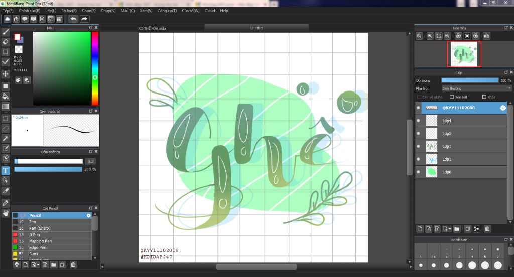Viewport: 514px width, 277px height.
Task: Toggle the Khóa (lock) checkbox
Action: pos(484,97)
